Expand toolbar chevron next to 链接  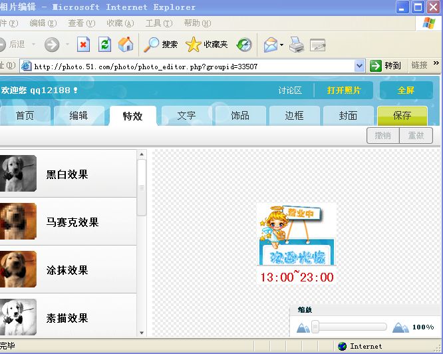(436, 63)
